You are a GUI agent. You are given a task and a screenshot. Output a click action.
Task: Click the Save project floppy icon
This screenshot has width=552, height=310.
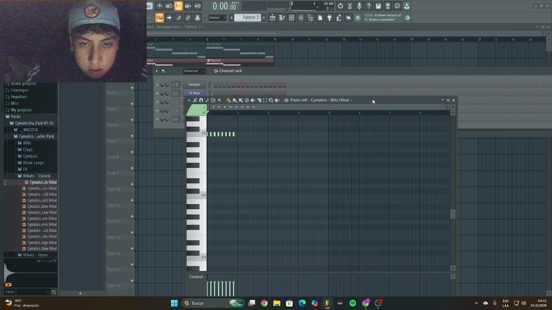[x=378, y=6]
